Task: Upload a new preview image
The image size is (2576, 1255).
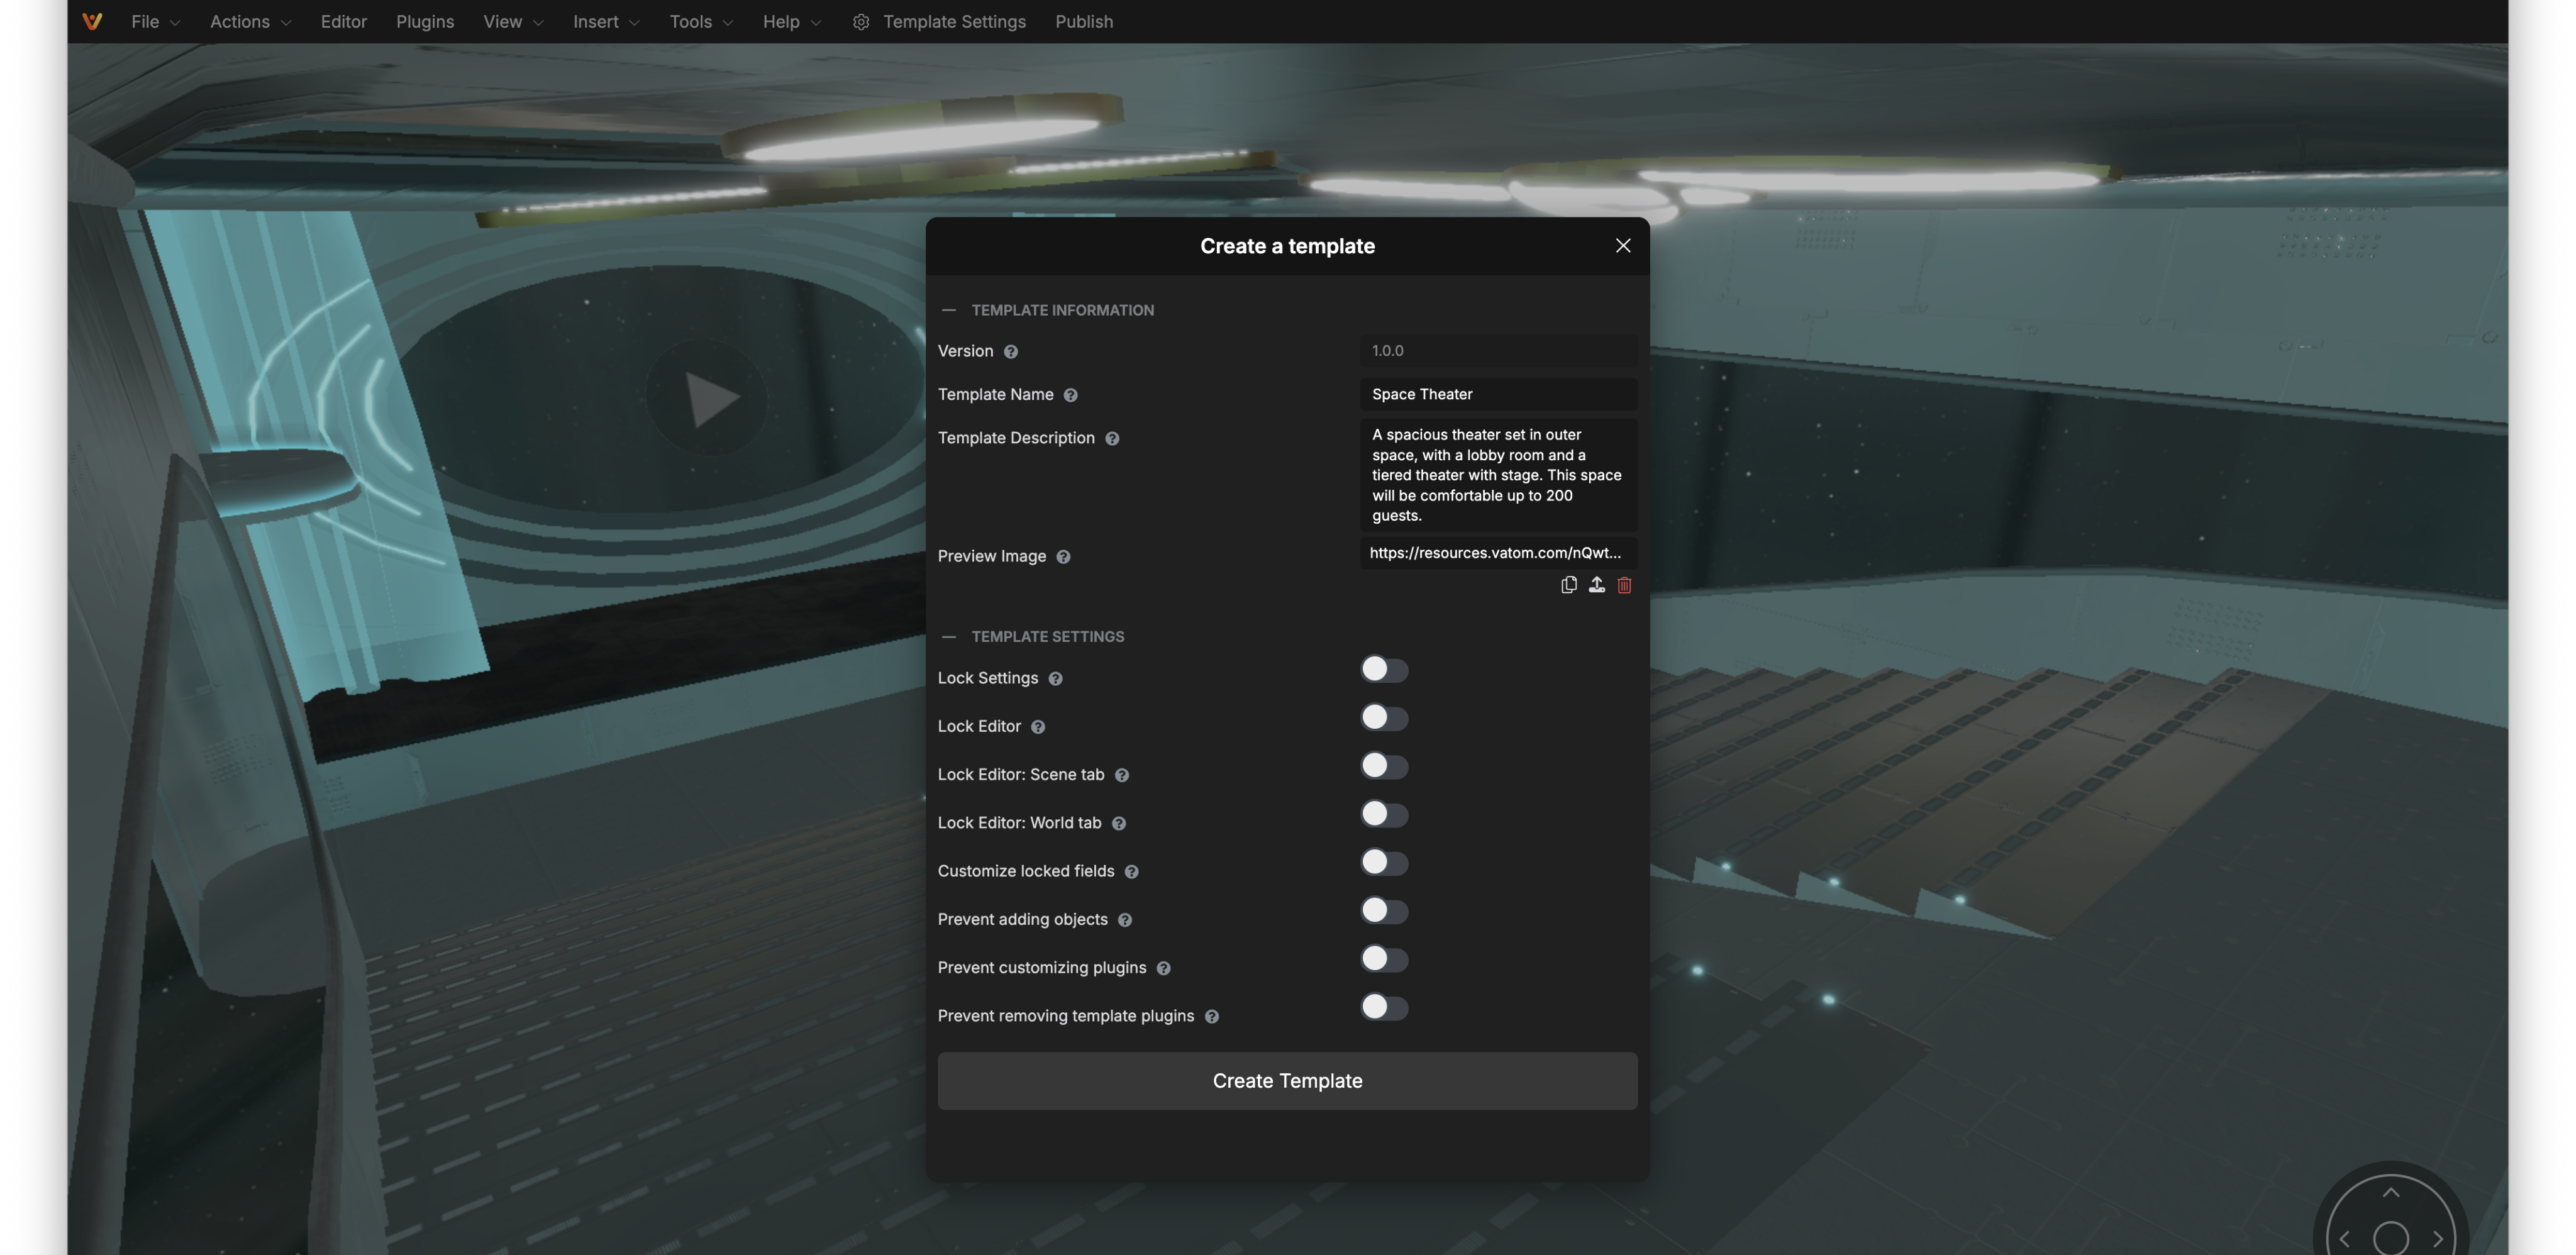Action: pyautogui.click(x=1597, y=585)
